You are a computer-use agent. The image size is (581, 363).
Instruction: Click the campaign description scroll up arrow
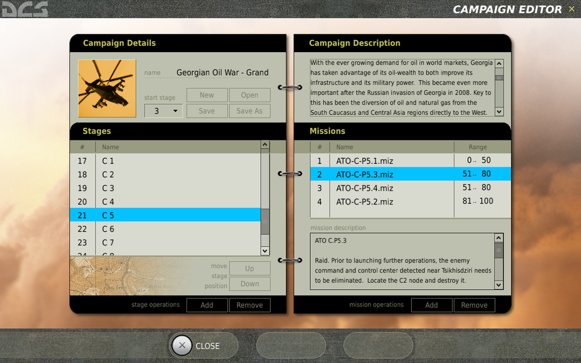499,63
